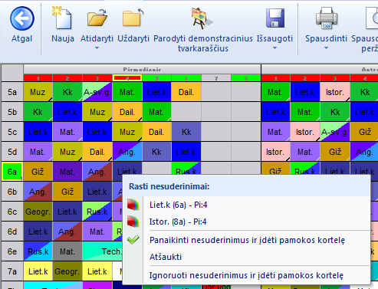Image resolution: width=378 pixels, height=289 pixels.
Task: Select the yellow-outlined period 4 column header
Action: pyautogui.click(x=127, y=78)
